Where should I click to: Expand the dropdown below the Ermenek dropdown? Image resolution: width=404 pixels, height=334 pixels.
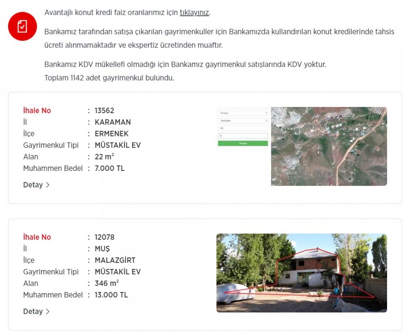pos(242,120)
